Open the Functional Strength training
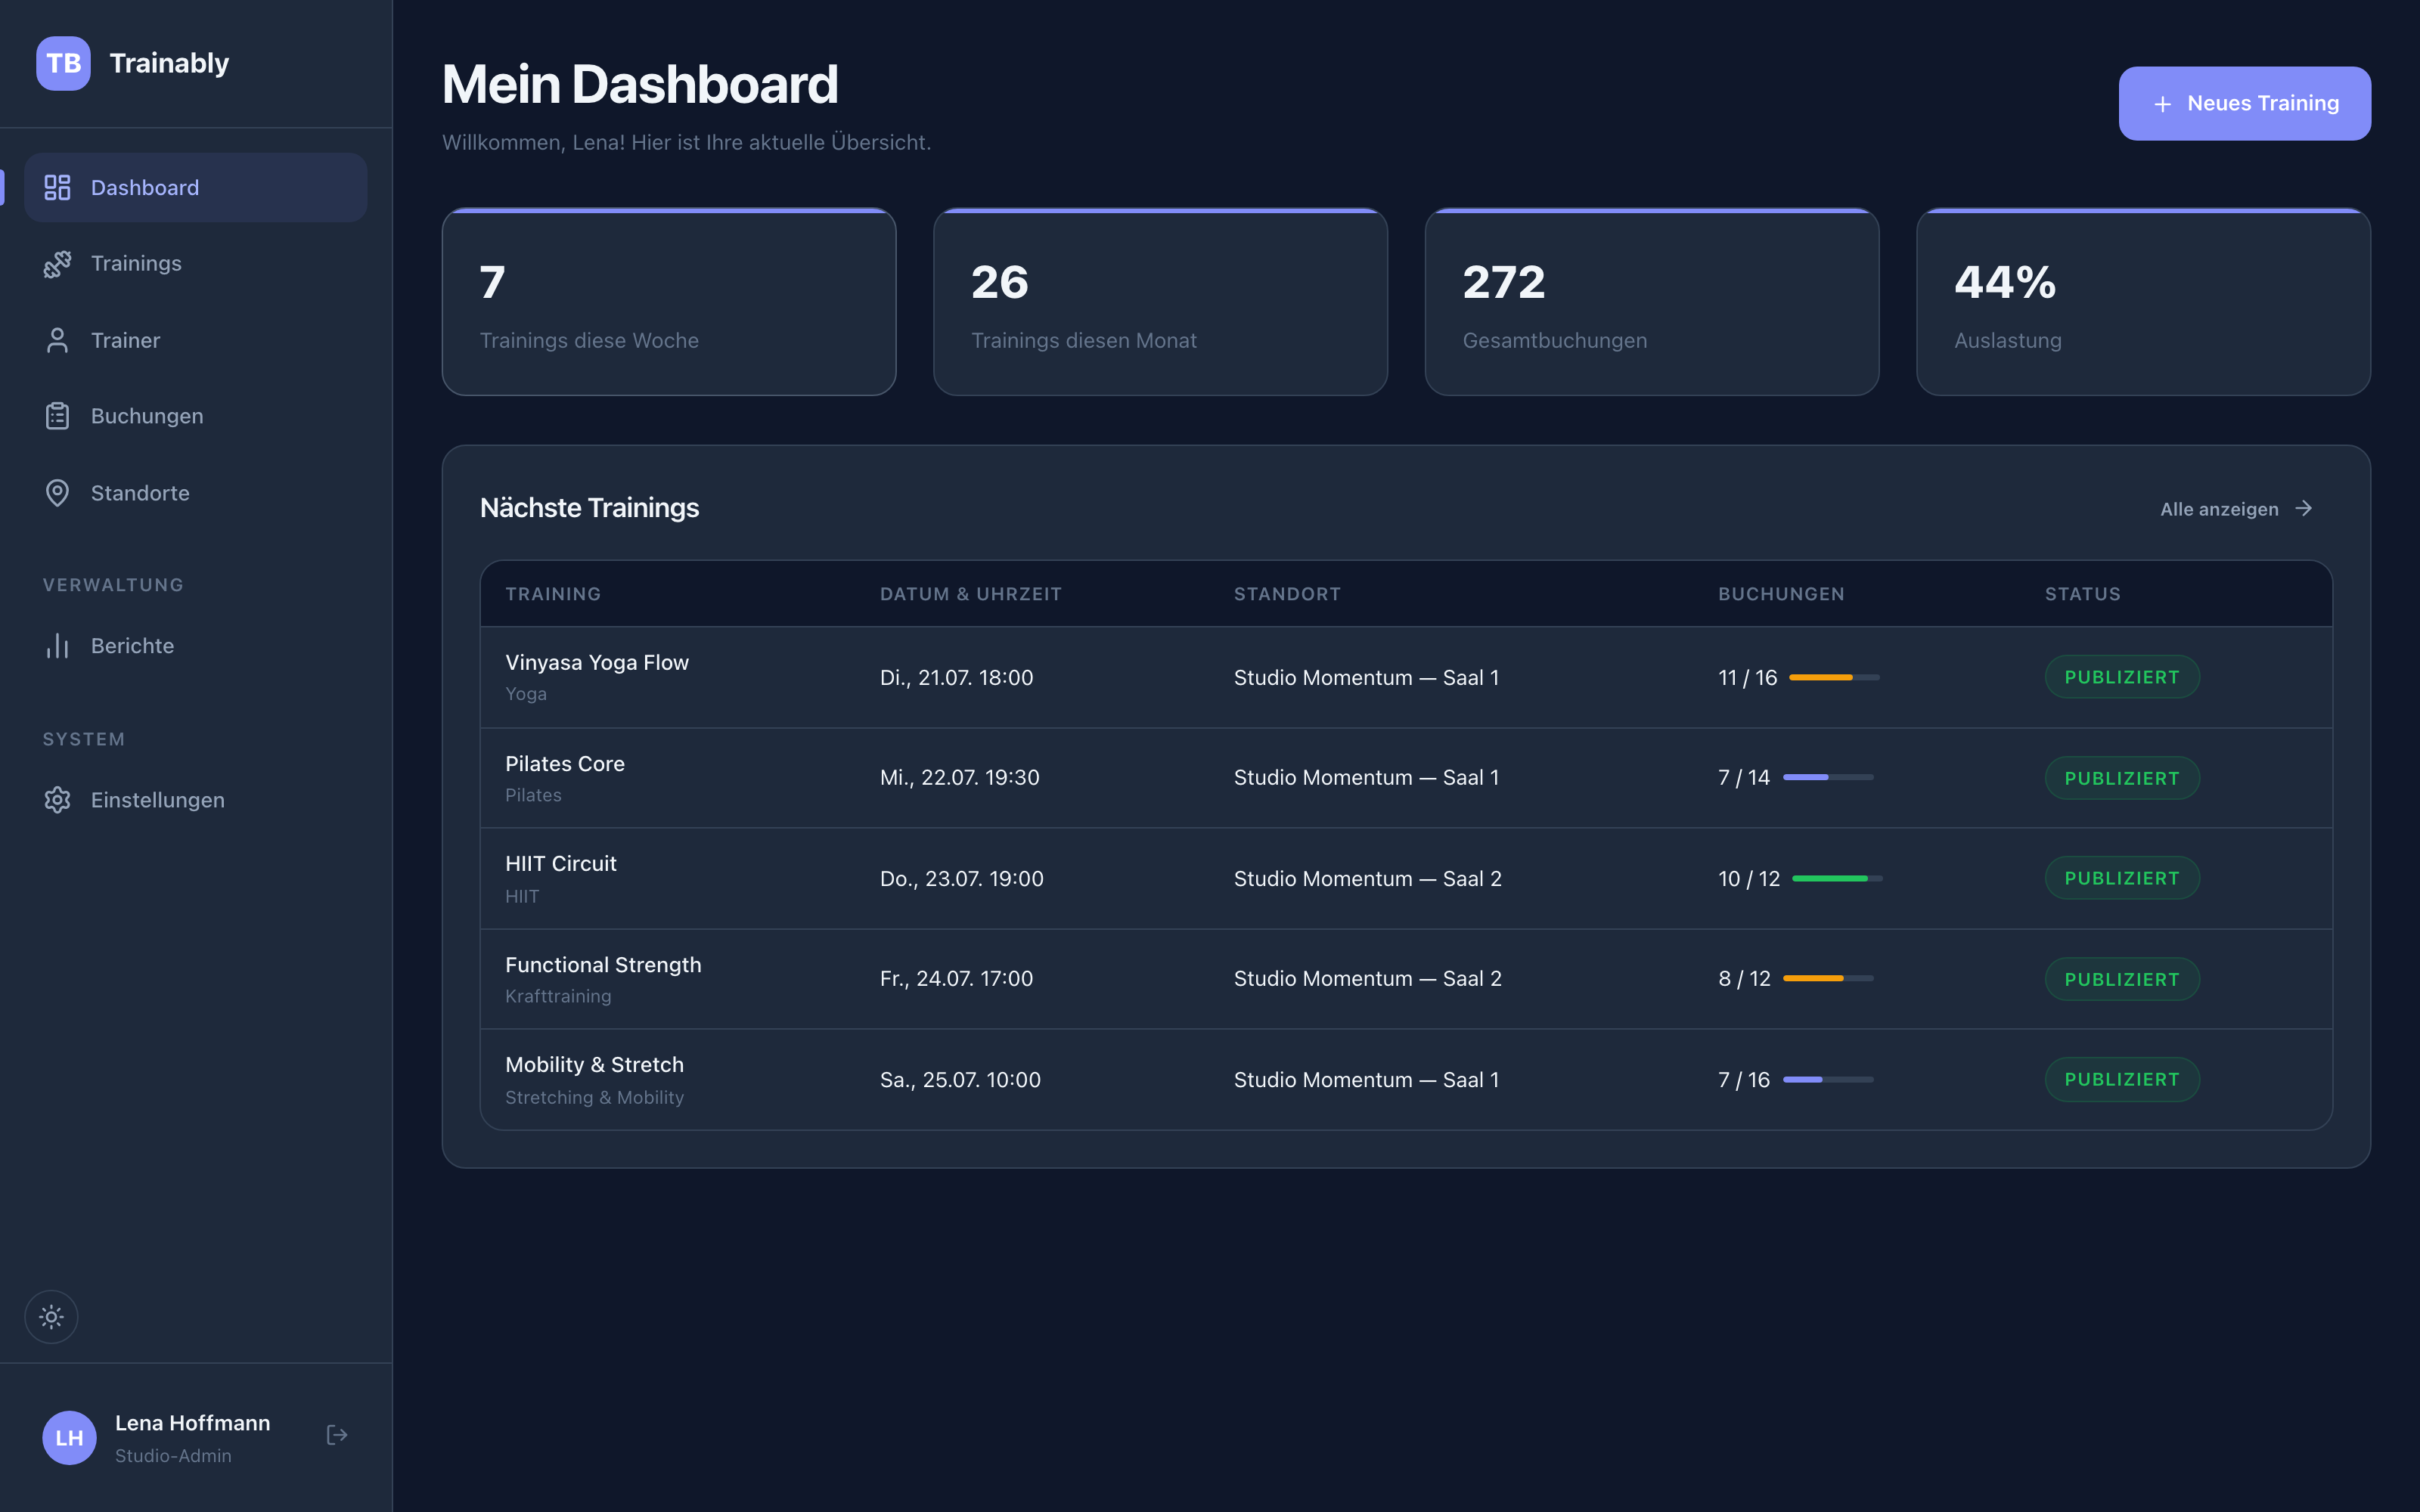The width and height of the screenshot is (2420, 1512). click(x=603, y=964)
